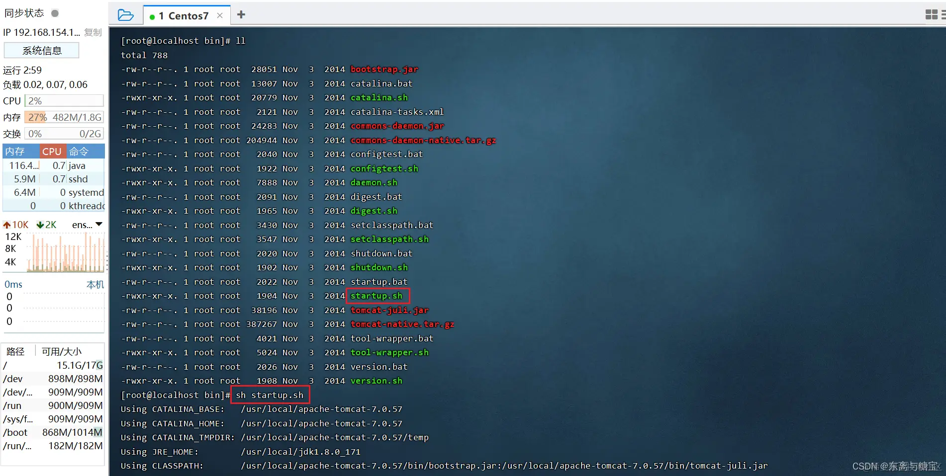Click tomcat-native.tar.gz file name
This screenshot has height=476, width=946.
coord(402,324)
